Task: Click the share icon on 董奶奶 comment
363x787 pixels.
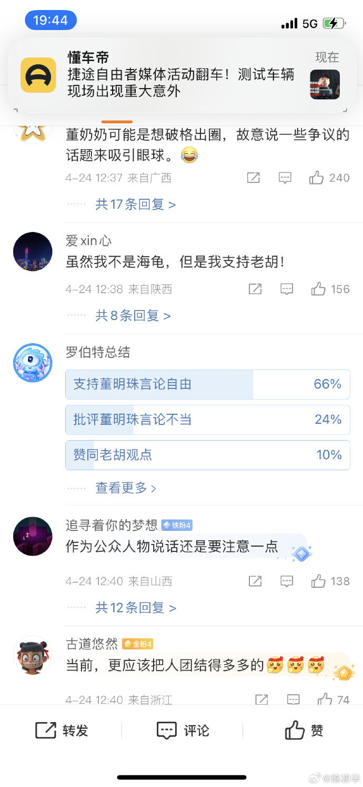Action: [253, 178]
